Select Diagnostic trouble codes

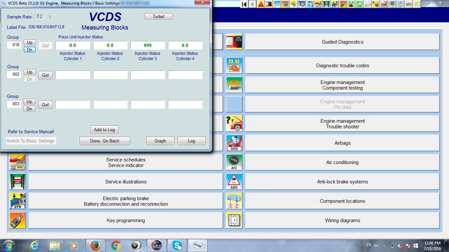click(x=342, y=66)
